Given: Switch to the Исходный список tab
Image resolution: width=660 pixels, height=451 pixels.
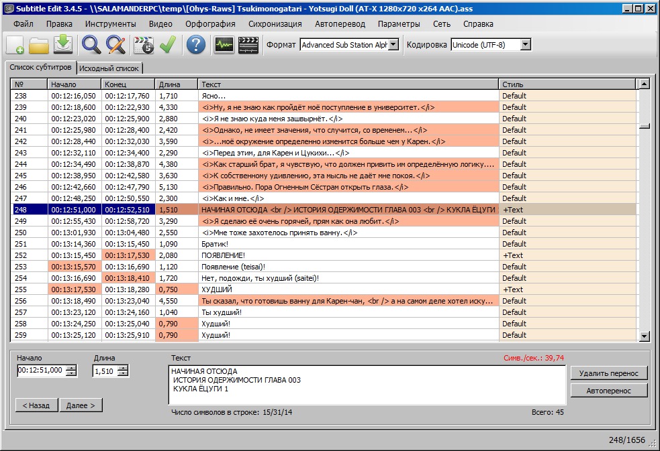Looking at the screenshot, I should click(x=109, y=68).
